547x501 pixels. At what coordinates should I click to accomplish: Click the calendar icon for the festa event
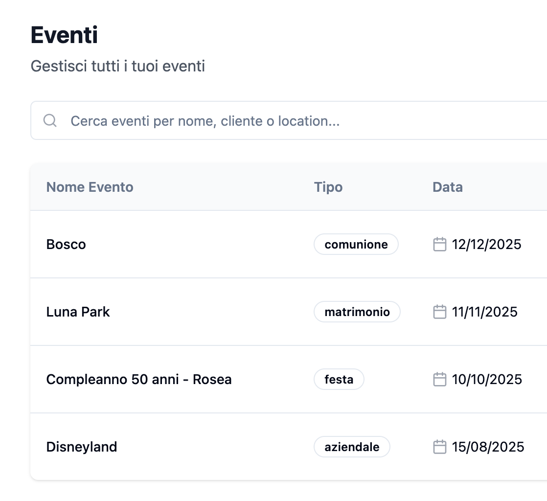pos(439,379)
